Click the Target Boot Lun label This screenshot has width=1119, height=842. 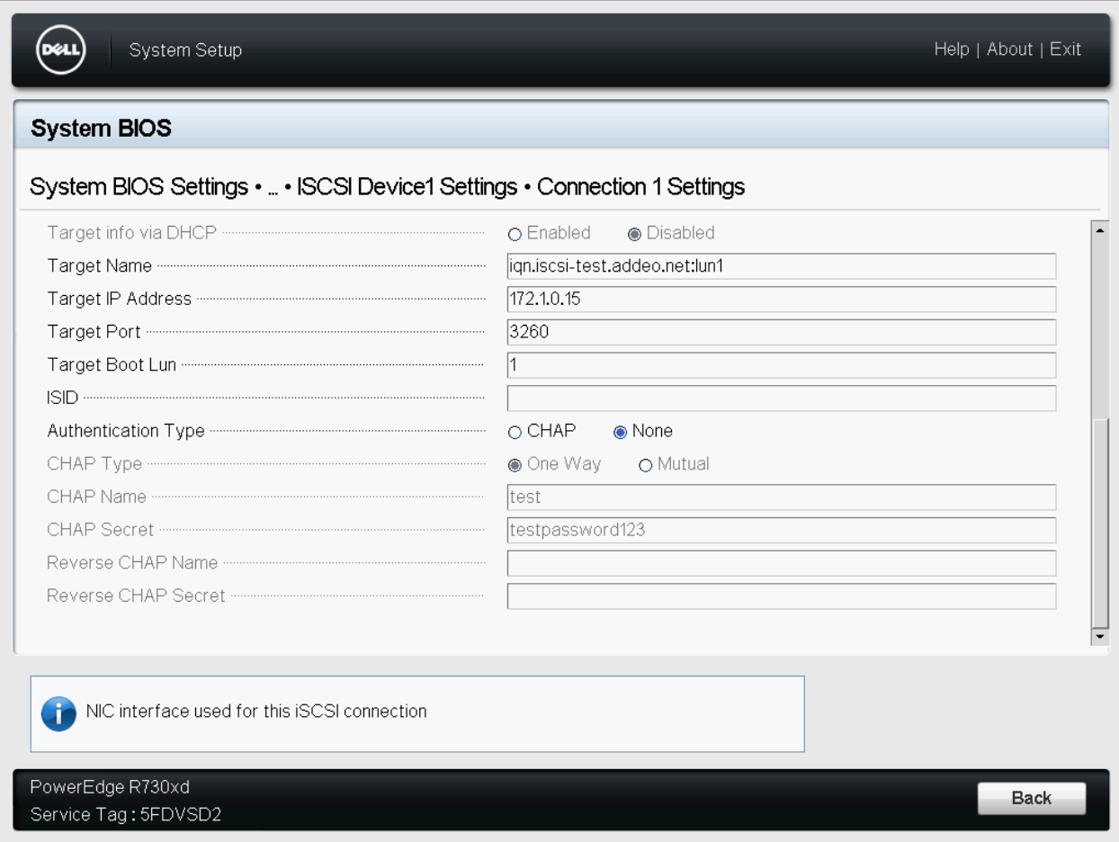tap(112, 364)
